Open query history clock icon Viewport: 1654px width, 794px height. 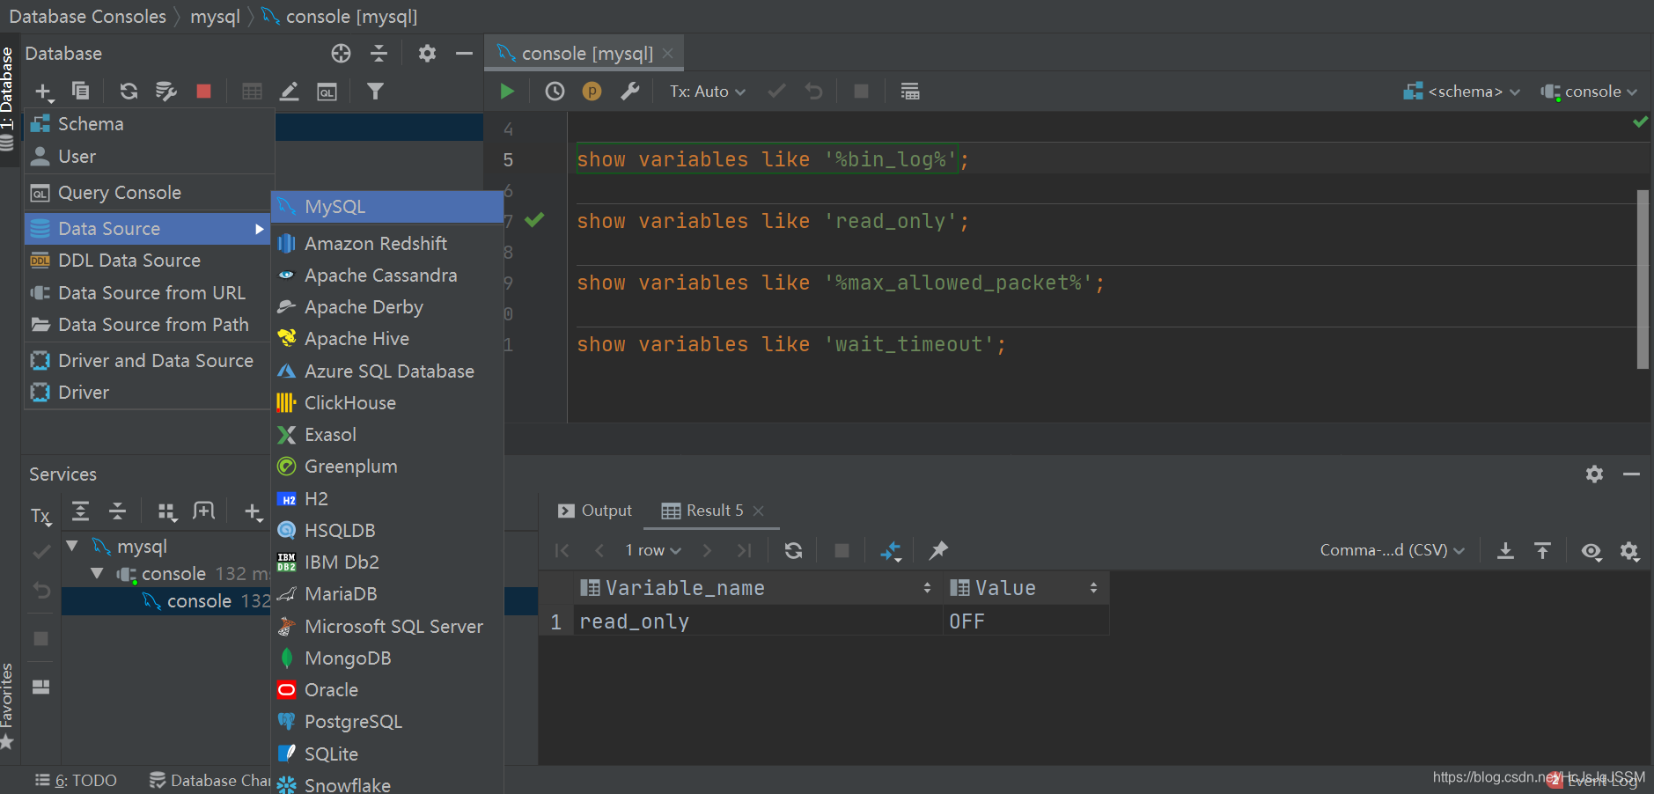pos(555,91)
